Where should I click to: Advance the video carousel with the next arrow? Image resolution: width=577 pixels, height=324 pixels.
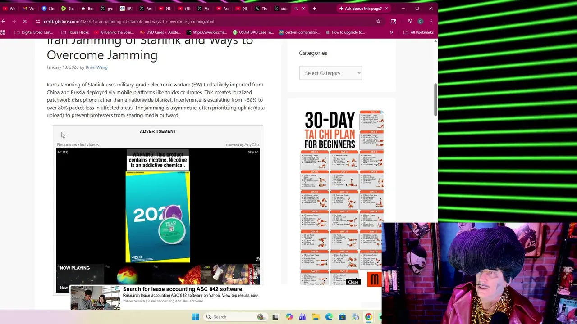pos(256,278)
